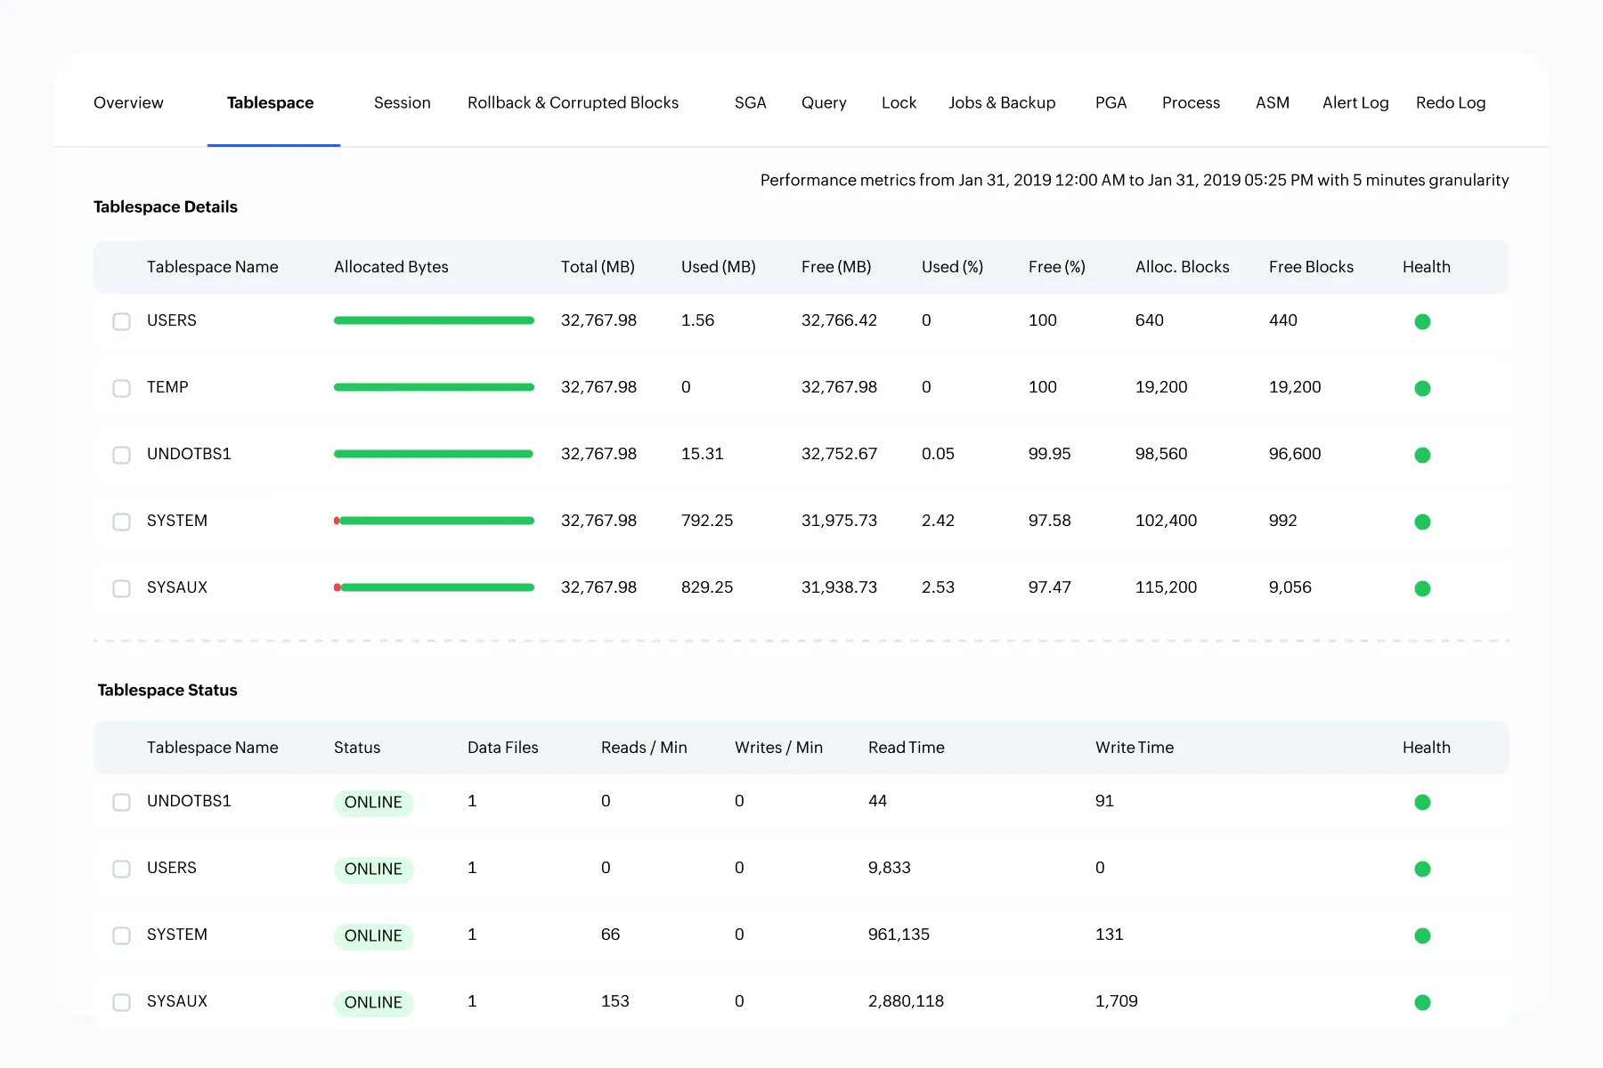Select the USERS checkbox in Tablespace Details

pyautogui.click(x=121, y=321)
